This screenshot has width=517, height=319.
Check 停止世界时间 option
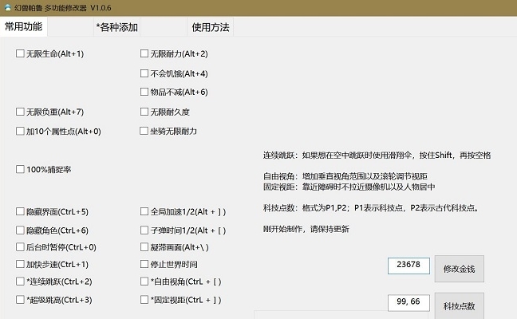coord(144,264)
